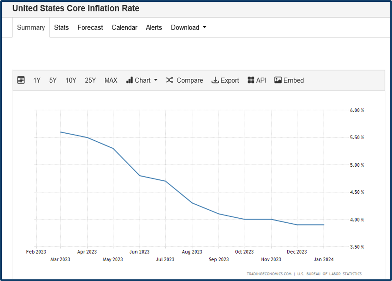Screen dimensions: 392x281
Task: Click the Embed picture icon
Action: [x=278, y=80]
